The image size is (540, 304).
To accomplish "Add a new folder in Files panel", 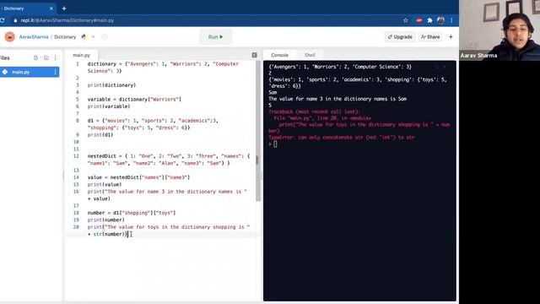I will (x=46, y=58).
